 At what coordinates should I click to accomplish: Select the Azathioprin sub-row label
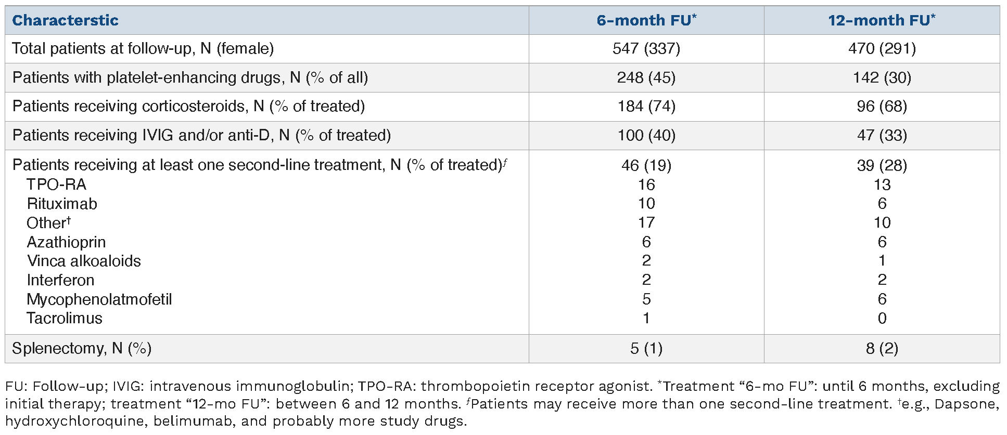[x=66, y=242]
